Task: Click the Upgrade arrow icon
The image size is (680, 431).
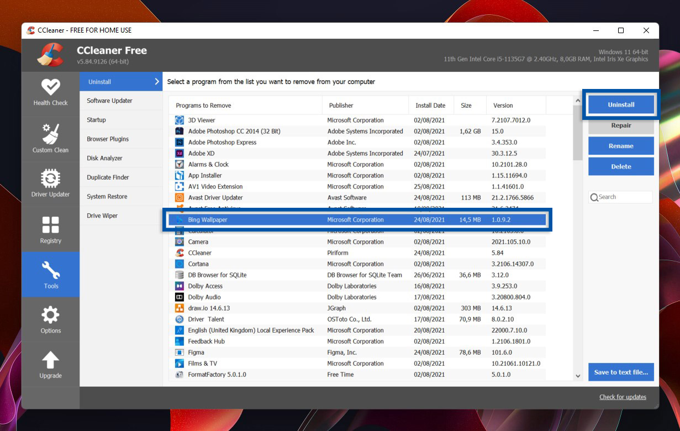Action: tap(50, 359)
